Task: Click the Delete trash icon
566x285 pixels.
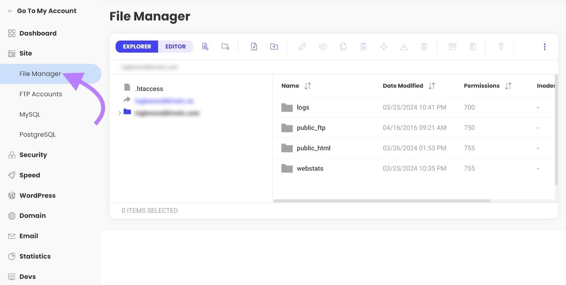Action: click(x=424, y=46)
